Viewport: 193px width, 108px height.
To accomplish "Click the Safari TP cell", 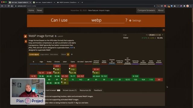I will pos(65,83).
